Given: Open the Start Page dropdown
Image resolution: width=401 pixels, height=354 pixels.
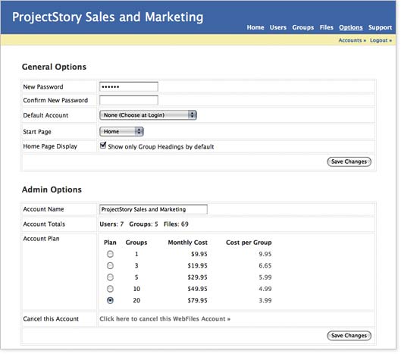Looking at the screenshot, I should pos(121,131).
